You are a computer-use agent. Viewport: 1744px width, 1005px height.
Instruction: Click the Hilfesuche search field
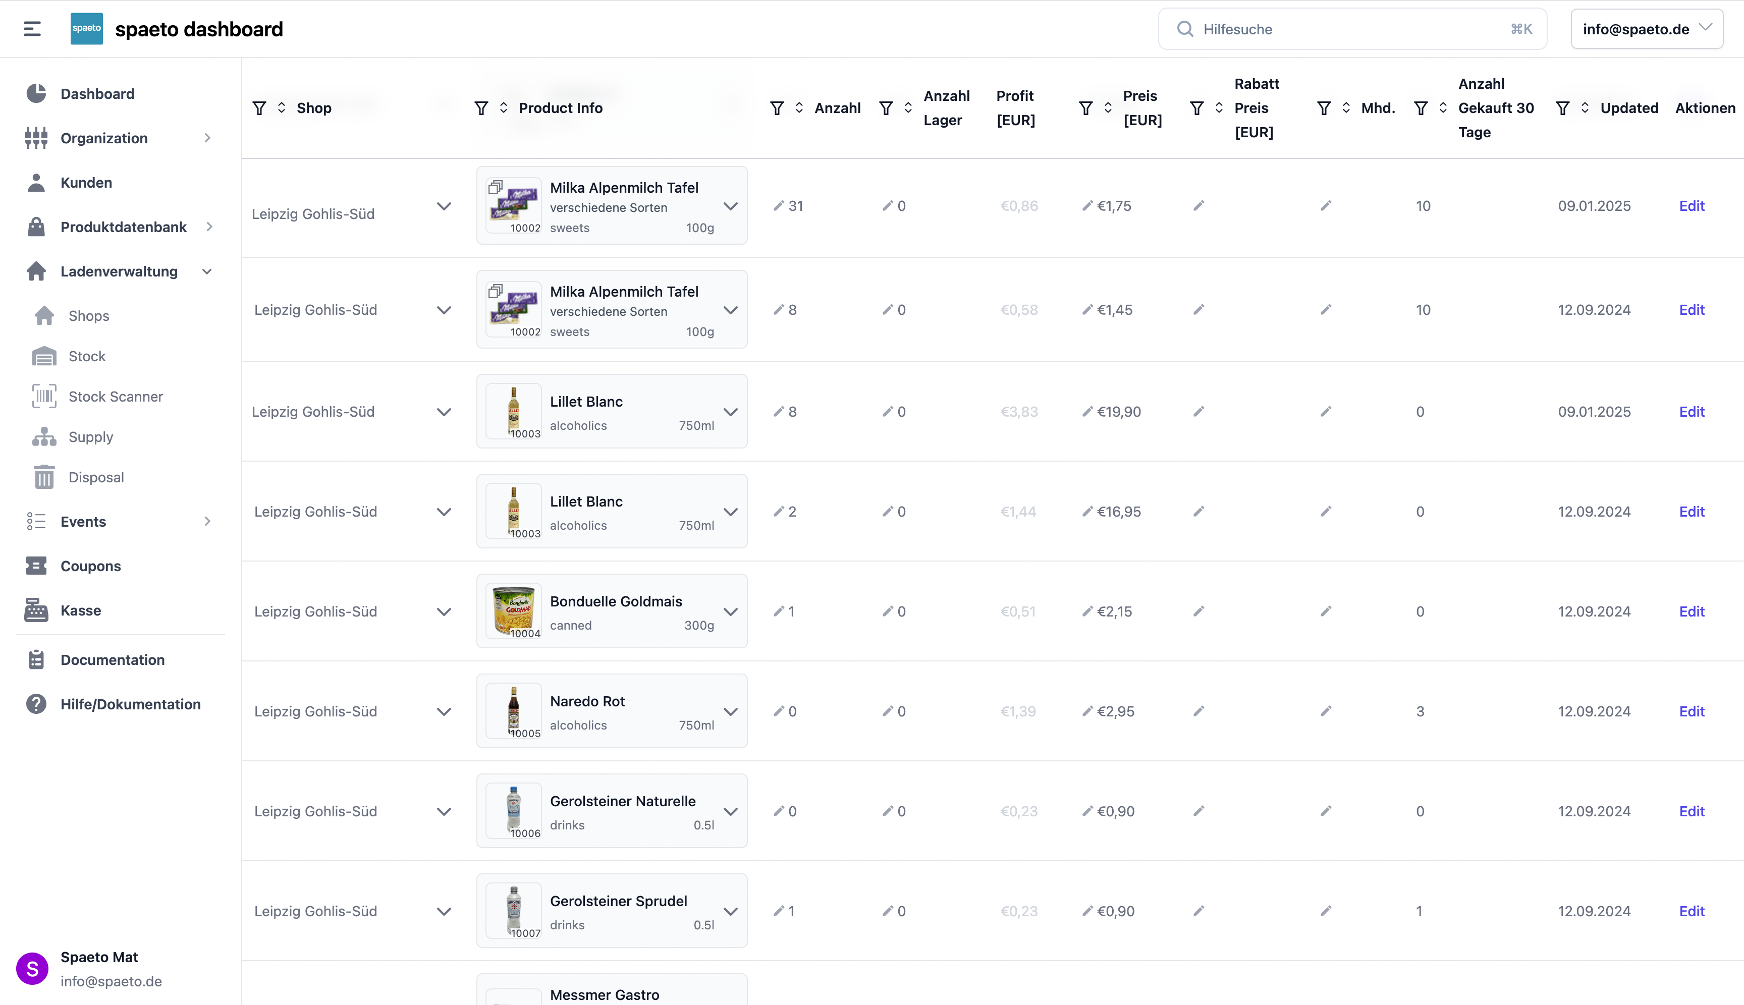(x=1351, y=29)
